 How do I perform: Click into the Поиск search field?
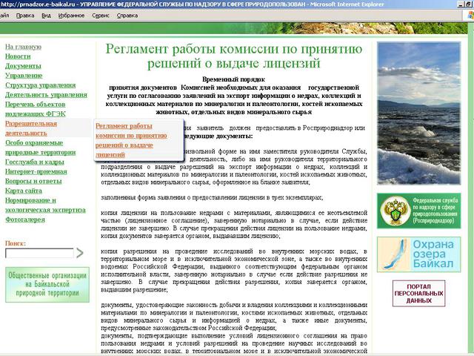tap(39, 253)
